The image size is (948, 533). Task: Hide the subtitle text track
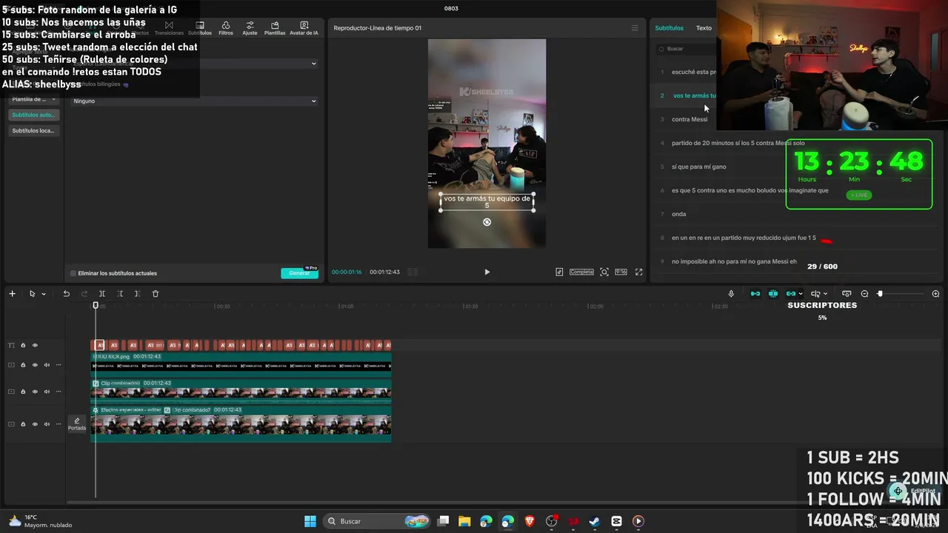point(35,345)
